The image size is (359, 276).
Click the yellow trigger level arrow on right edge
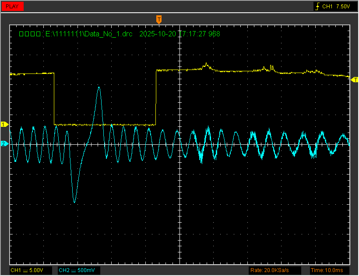(x=355, y=80)
